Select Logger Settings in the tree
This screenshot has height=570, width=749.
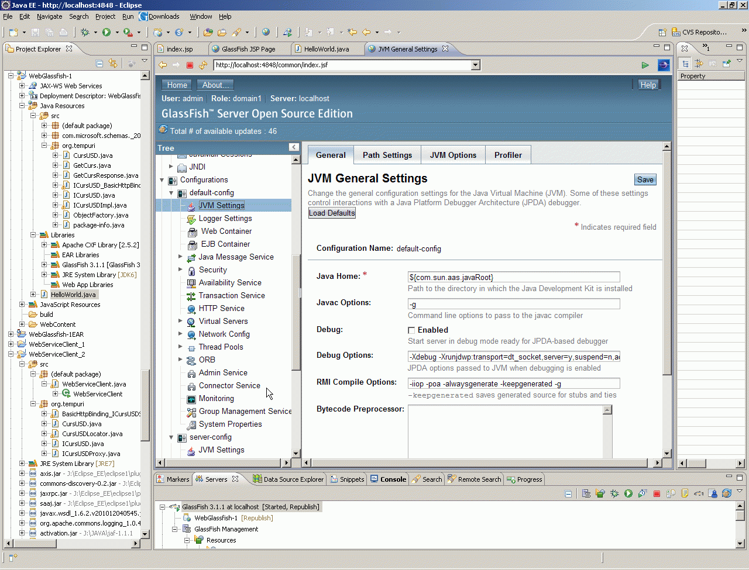coord(225,218)
